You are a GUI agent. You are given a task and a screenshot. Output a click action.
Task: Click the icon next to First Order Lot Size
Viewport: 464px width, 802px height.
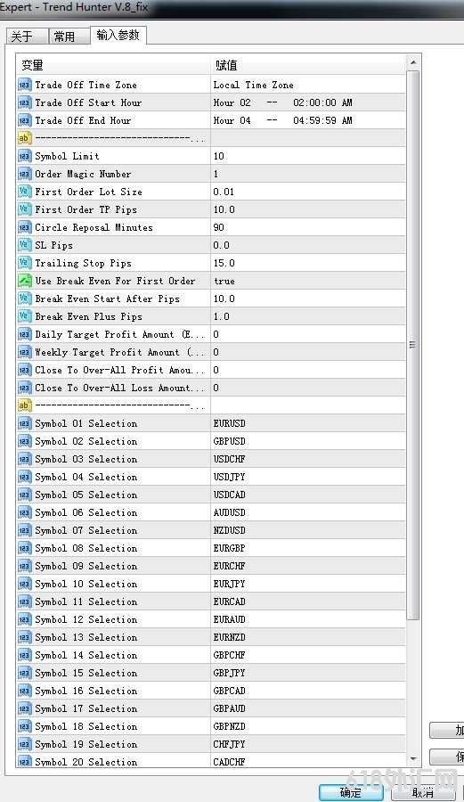[25, 192]
